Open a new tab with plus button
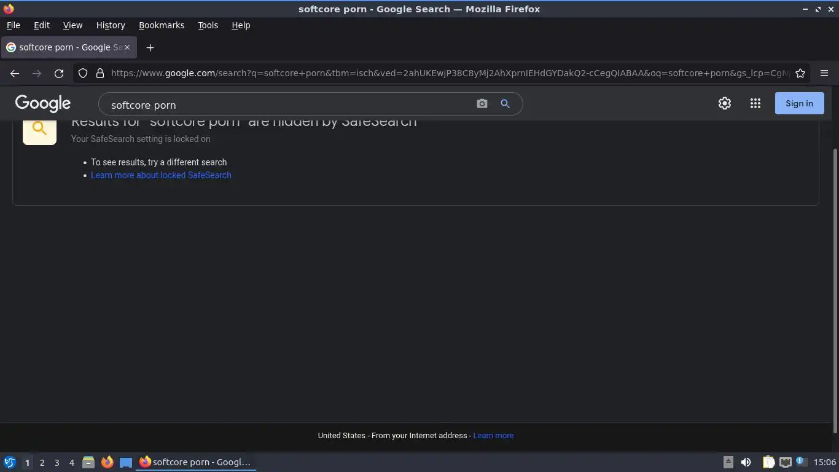839x472 pixels. point(150,47)
